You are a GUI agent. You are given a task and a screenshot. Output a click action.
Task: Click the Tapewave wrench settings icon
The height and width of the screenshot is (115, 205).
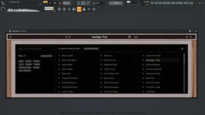pyautogui.click(x=11, y=37)
